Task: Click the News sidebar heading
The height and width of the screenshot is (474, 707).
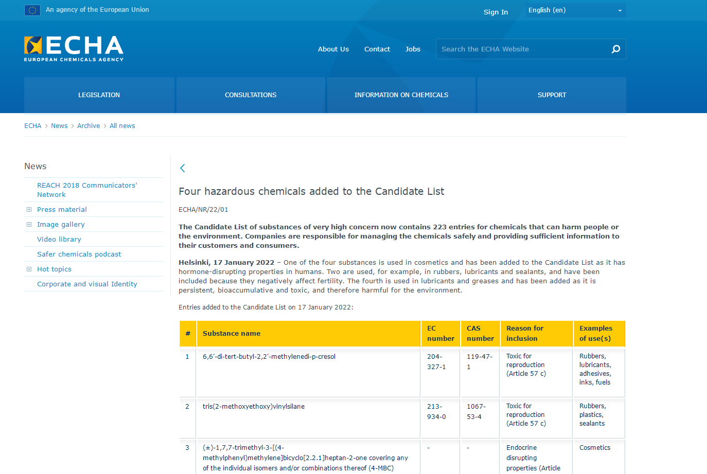Action: click(36, 167)
